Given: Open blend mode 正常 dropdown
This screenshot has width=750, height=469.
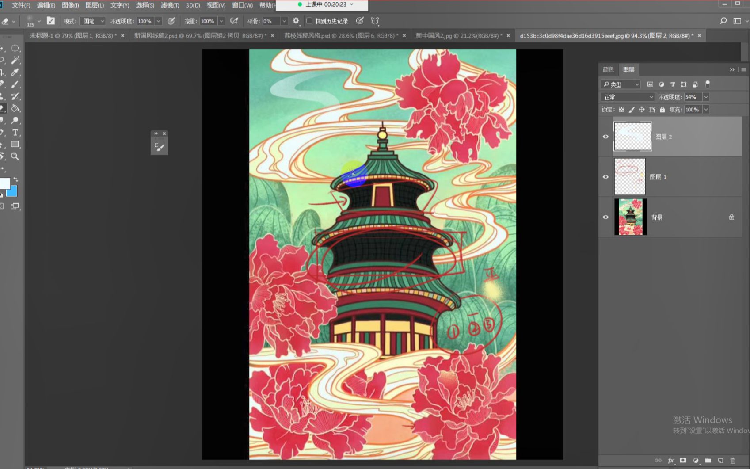Looking at the screenshot, I should [x=628, y=97].
